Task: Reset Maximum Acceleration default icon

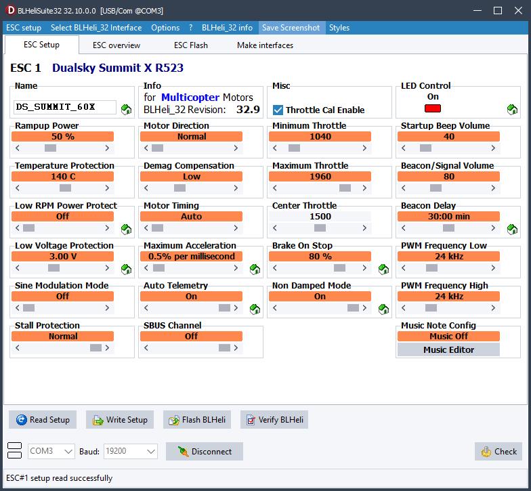Action: pos(255,270)
